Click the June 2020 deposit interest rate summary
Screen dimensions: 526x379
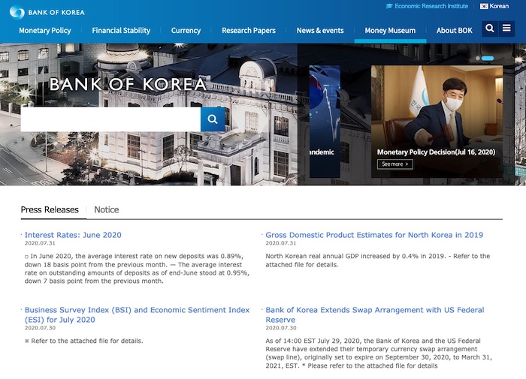(x=137, y=269)
